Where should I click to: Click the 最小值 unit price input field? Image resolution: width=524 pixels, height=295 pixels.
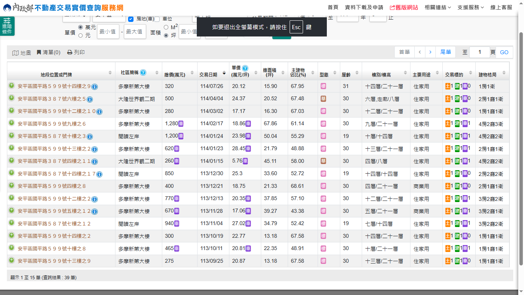pos(107,31)
